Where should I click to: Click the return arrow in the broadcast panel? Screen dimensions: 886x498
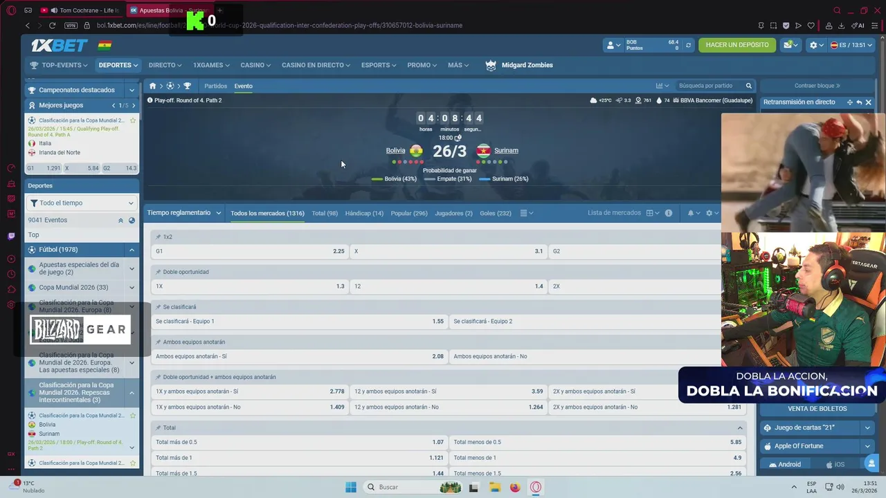859,102
